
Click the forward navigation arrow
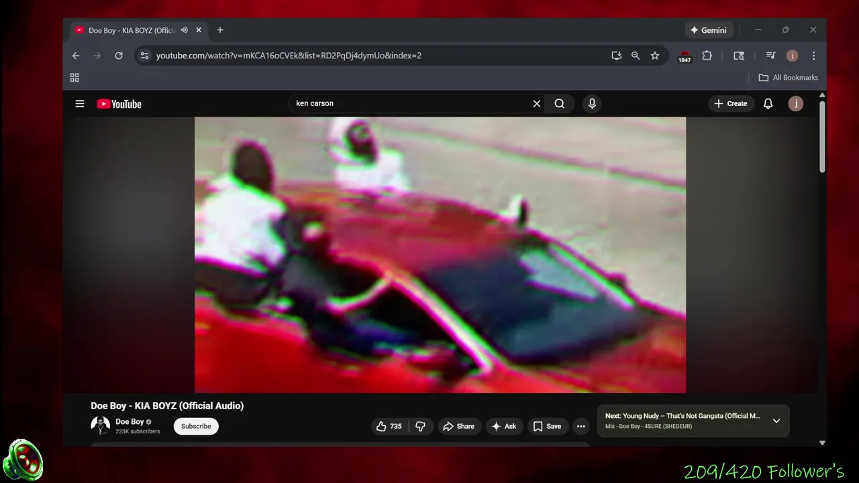(97, 56)
